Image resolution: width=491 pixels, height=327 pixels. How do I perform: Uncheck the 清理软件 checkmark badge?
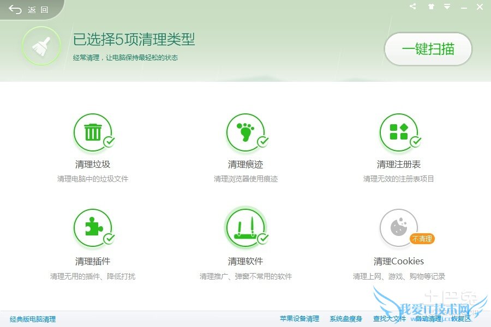click(263, 239)
